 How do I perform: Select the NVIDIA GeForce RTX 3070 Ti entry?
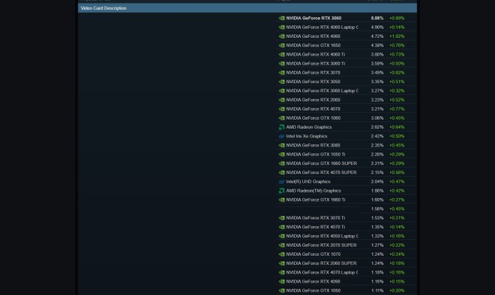(x=315, y=218)
